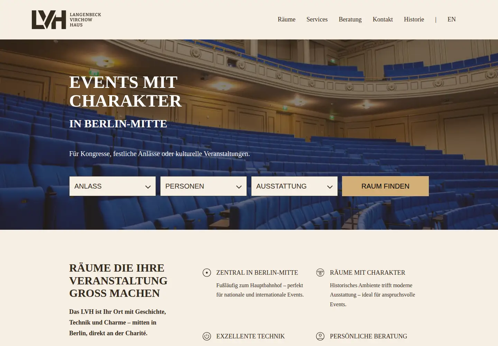Image resolution: width=498 pixels, height=346 pixels.
Task: Click the Persönliche Beratung person icon
Action: click(x=320, y=336)
